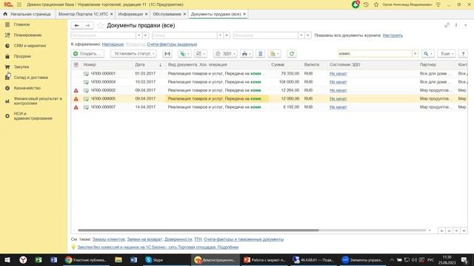This screenshot has width=474, height=266.
Task: Click the printer icon in the toolbar
Action: pos(247,54)
